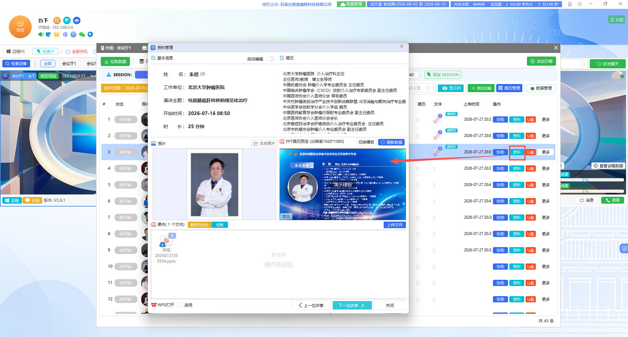
Task: Go to 上一位讲者 previous speaker
Action: click(x=311, y=305)
